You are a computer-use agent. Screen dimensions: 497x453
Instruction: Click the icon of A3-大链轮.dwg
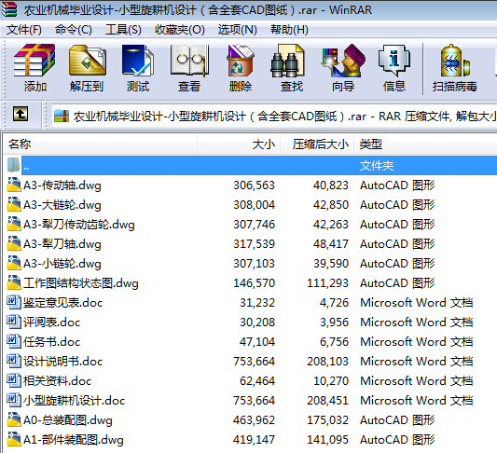(x=14, y=205)
